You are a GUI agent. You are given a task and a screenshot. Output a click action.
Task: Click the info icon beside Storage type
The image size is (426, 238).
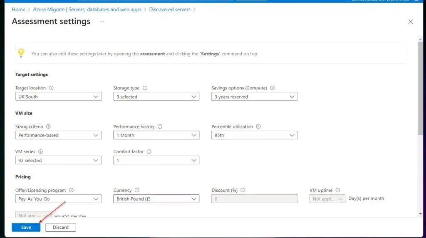(x=145, y=88)
